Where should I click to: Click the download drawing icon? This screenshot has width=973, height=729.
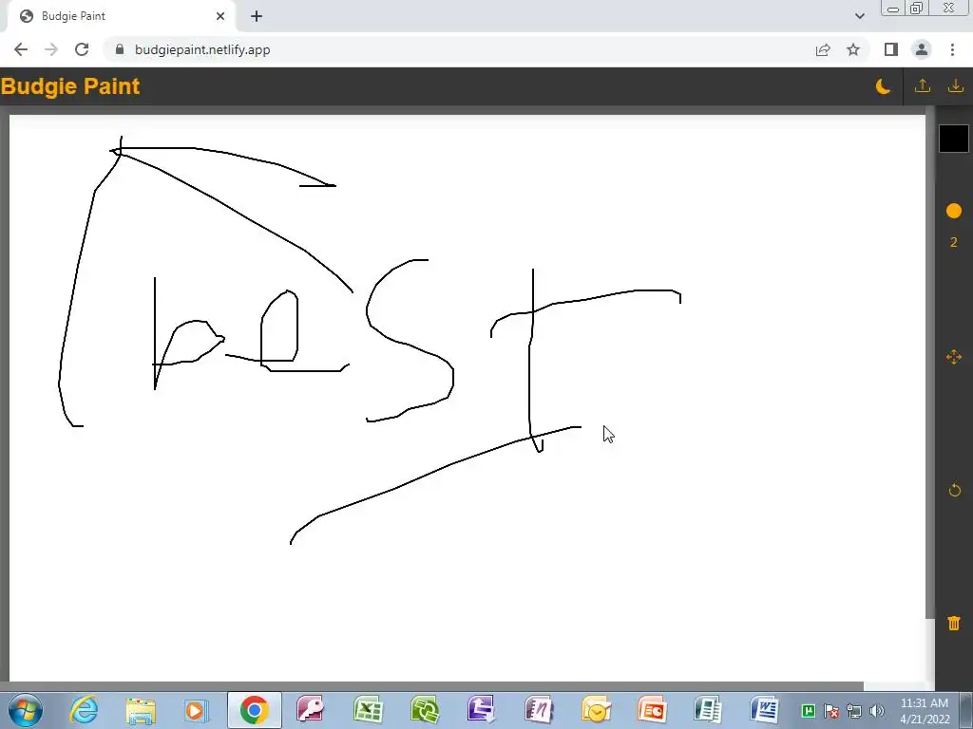pyautogui.click(x=956, y=86)
